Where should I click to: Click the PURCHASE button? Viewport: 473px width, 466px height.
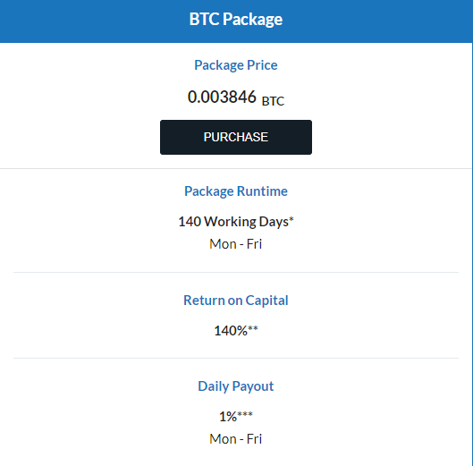236,138
